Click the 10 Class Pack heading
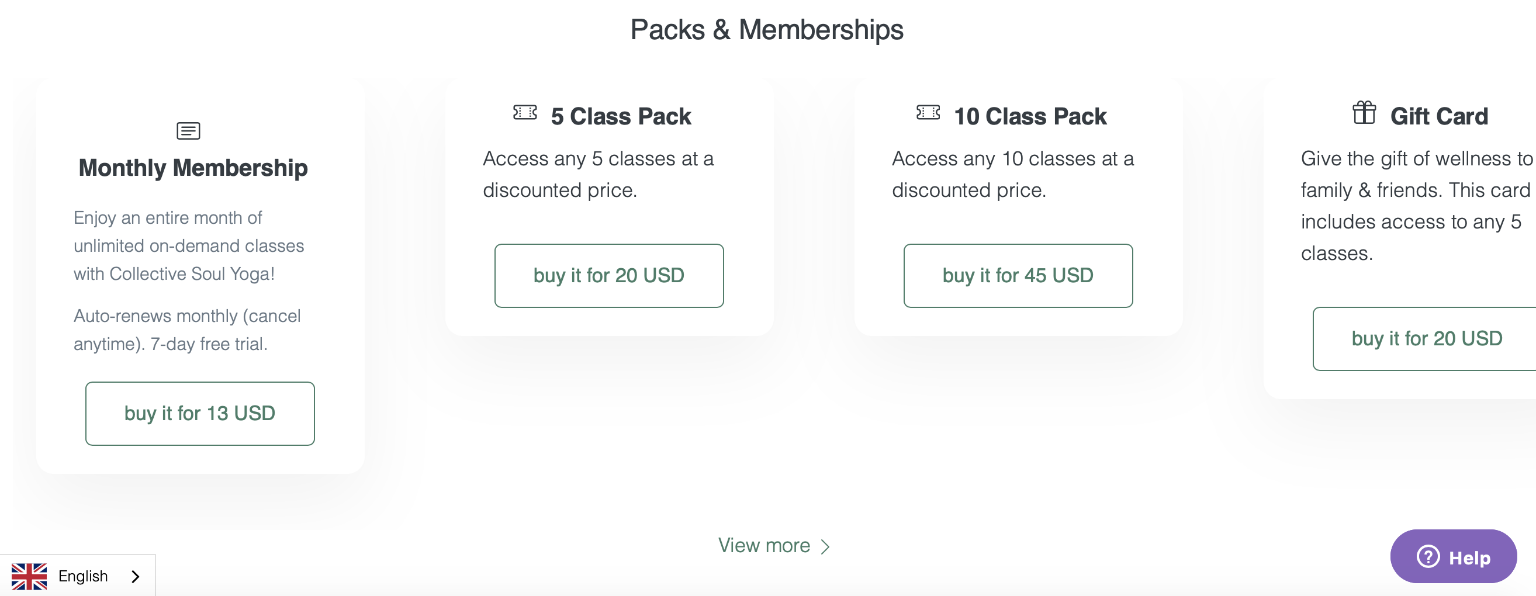This screenshot has height=596, width=1536. (1030, 116)
